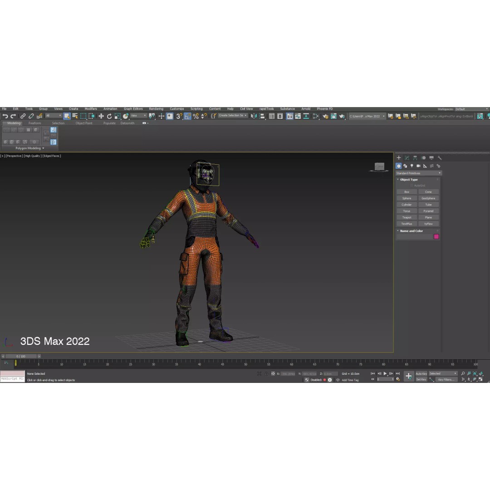Activate Select and Rotate tool

109,116
